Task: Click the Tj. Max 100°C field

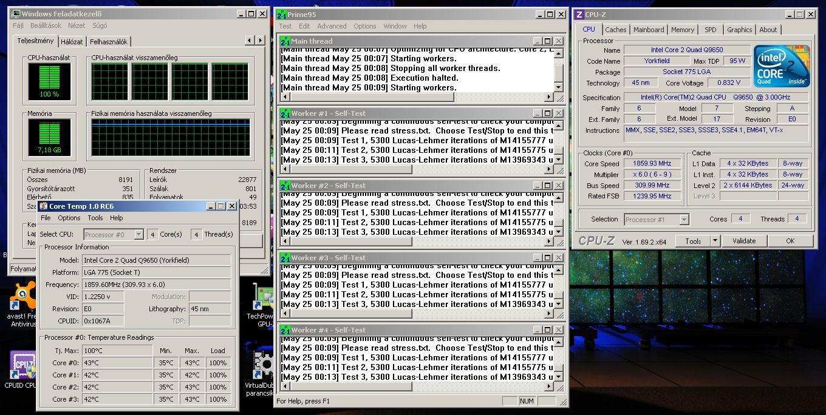Action: (x=117, y=351)
